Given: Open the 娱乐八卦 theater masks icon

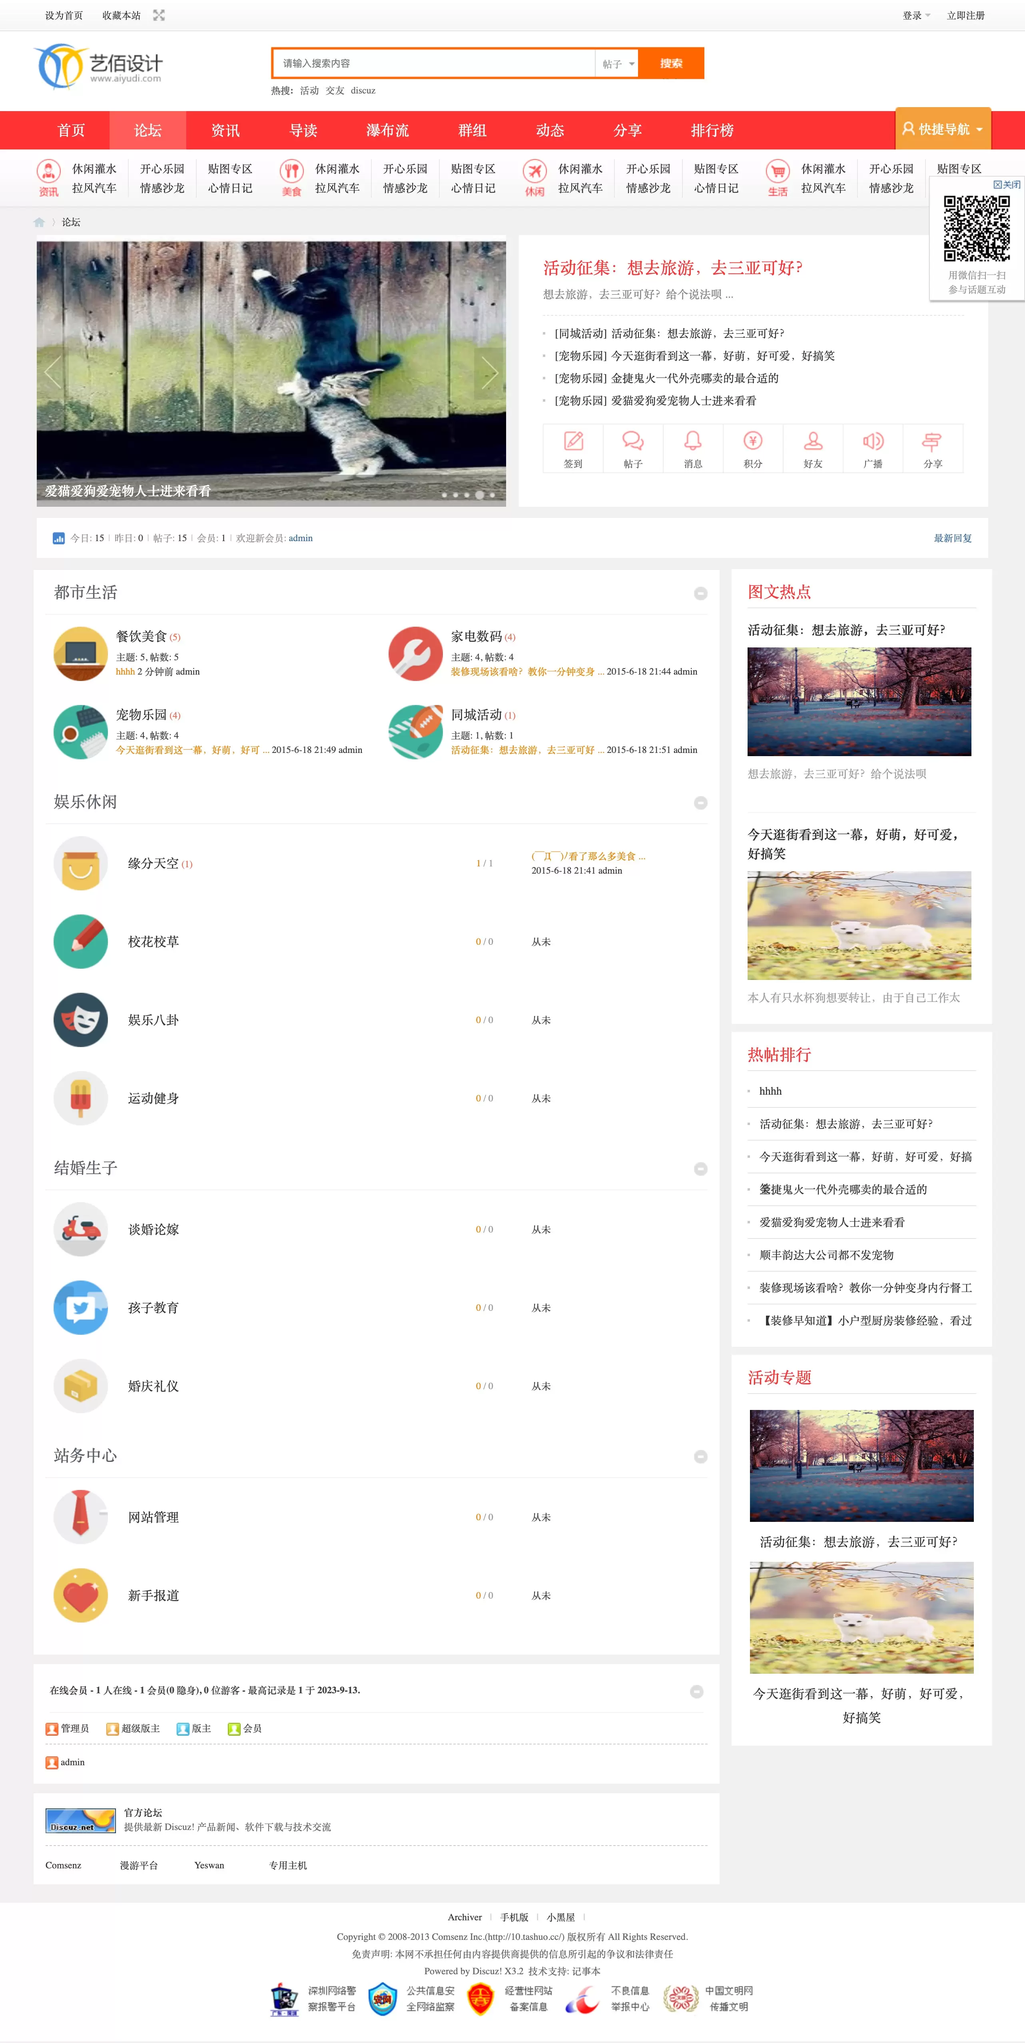Looking at the screenshot, I should coord(80,1020).
